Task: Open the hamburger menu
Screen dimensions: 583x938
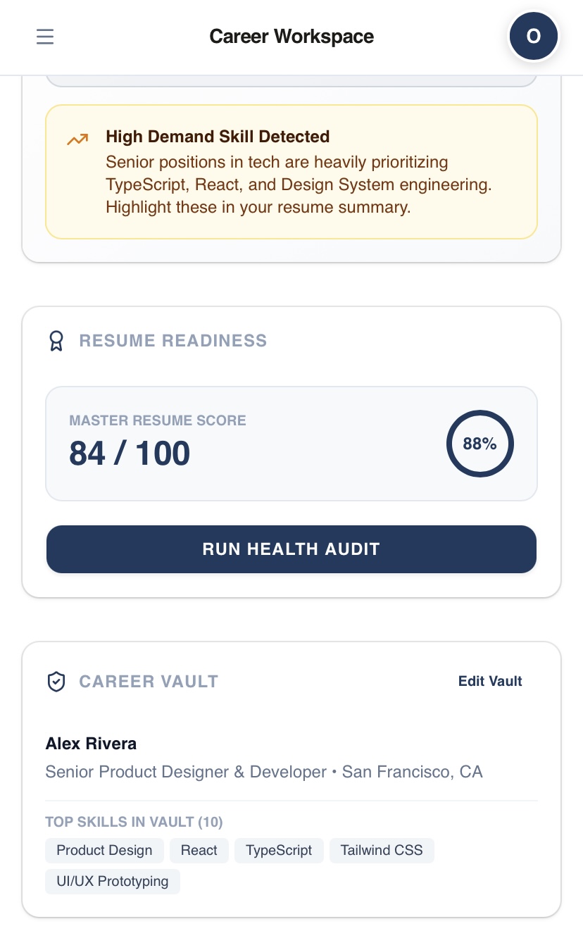Action: click(45, 36)
